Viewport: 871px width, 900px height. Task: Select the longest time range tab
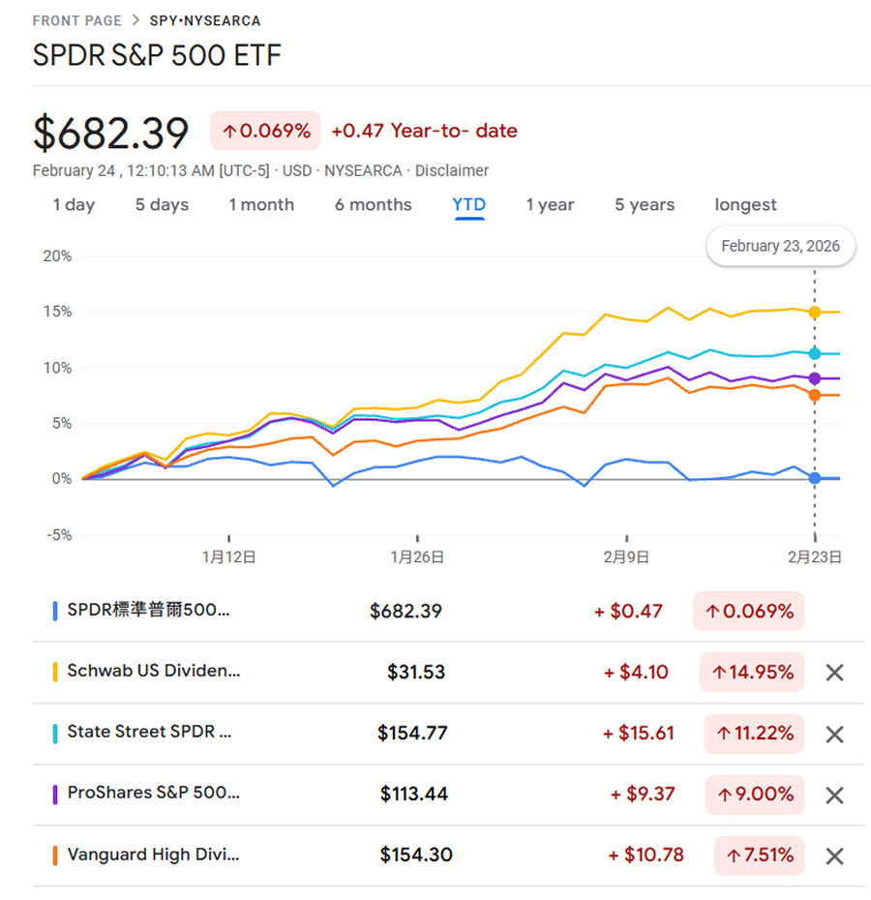tap(745, 205)
